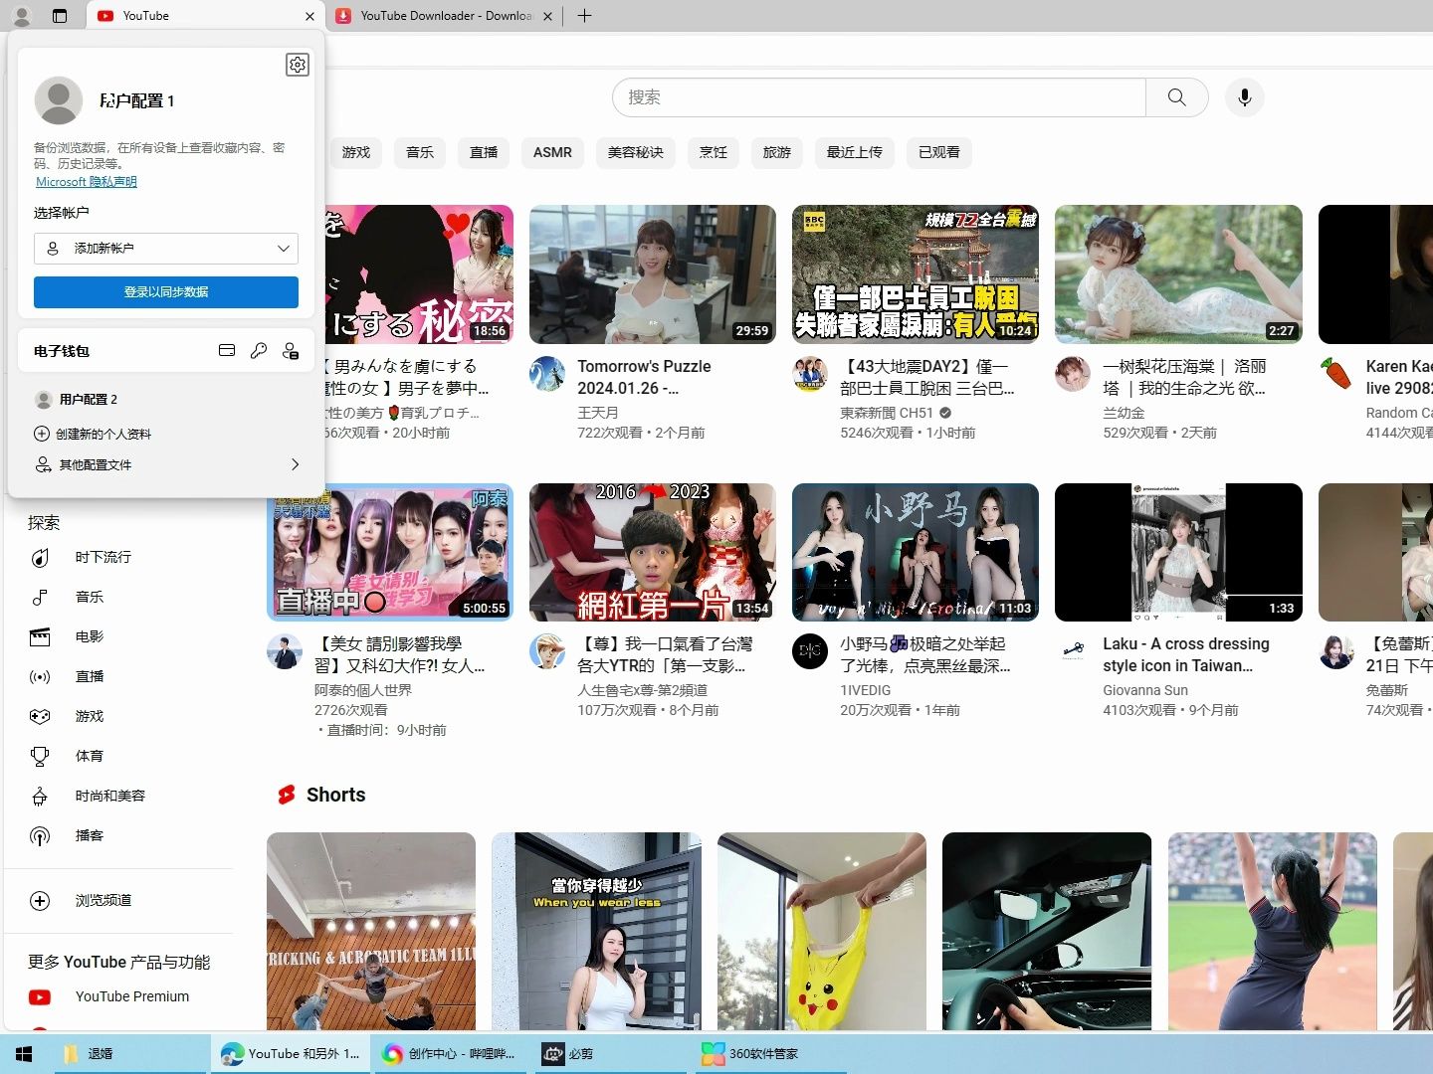This screenshot has width=1433, height=1074.
Task: Click the YouTube search (搜索) input field
Action: 880,97
